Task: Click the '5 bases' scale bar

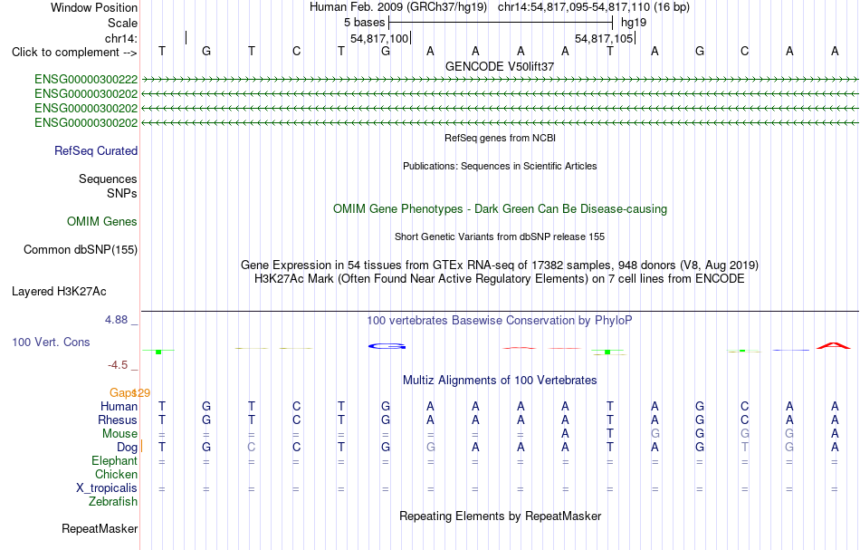Action: click(500, 23)
